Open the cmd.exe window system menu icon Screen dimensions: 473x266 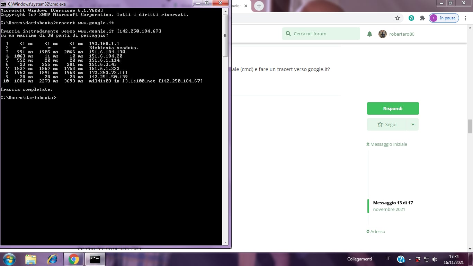3,4
